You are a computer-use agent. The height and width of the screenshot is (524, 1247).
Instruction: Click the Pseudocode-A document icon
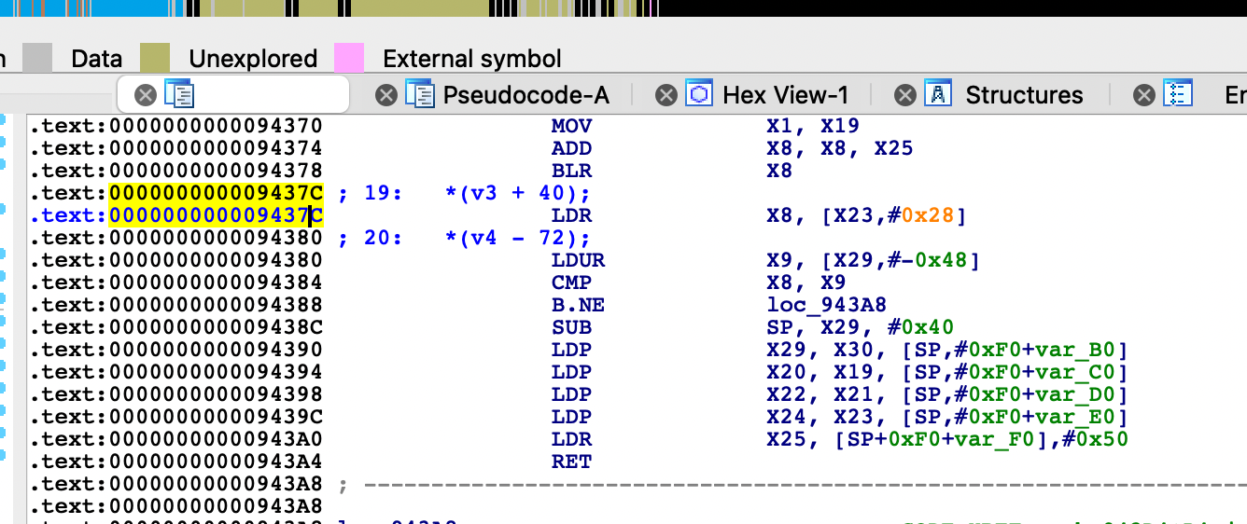pos(420,94)
